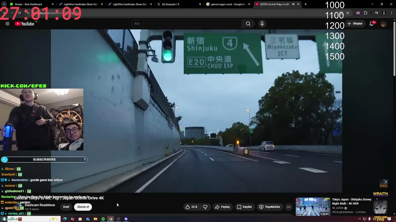The width and height of the screenshot is (396, 222).
Task: Mute the tab via its speaker icon
Action: click(293, 4)
